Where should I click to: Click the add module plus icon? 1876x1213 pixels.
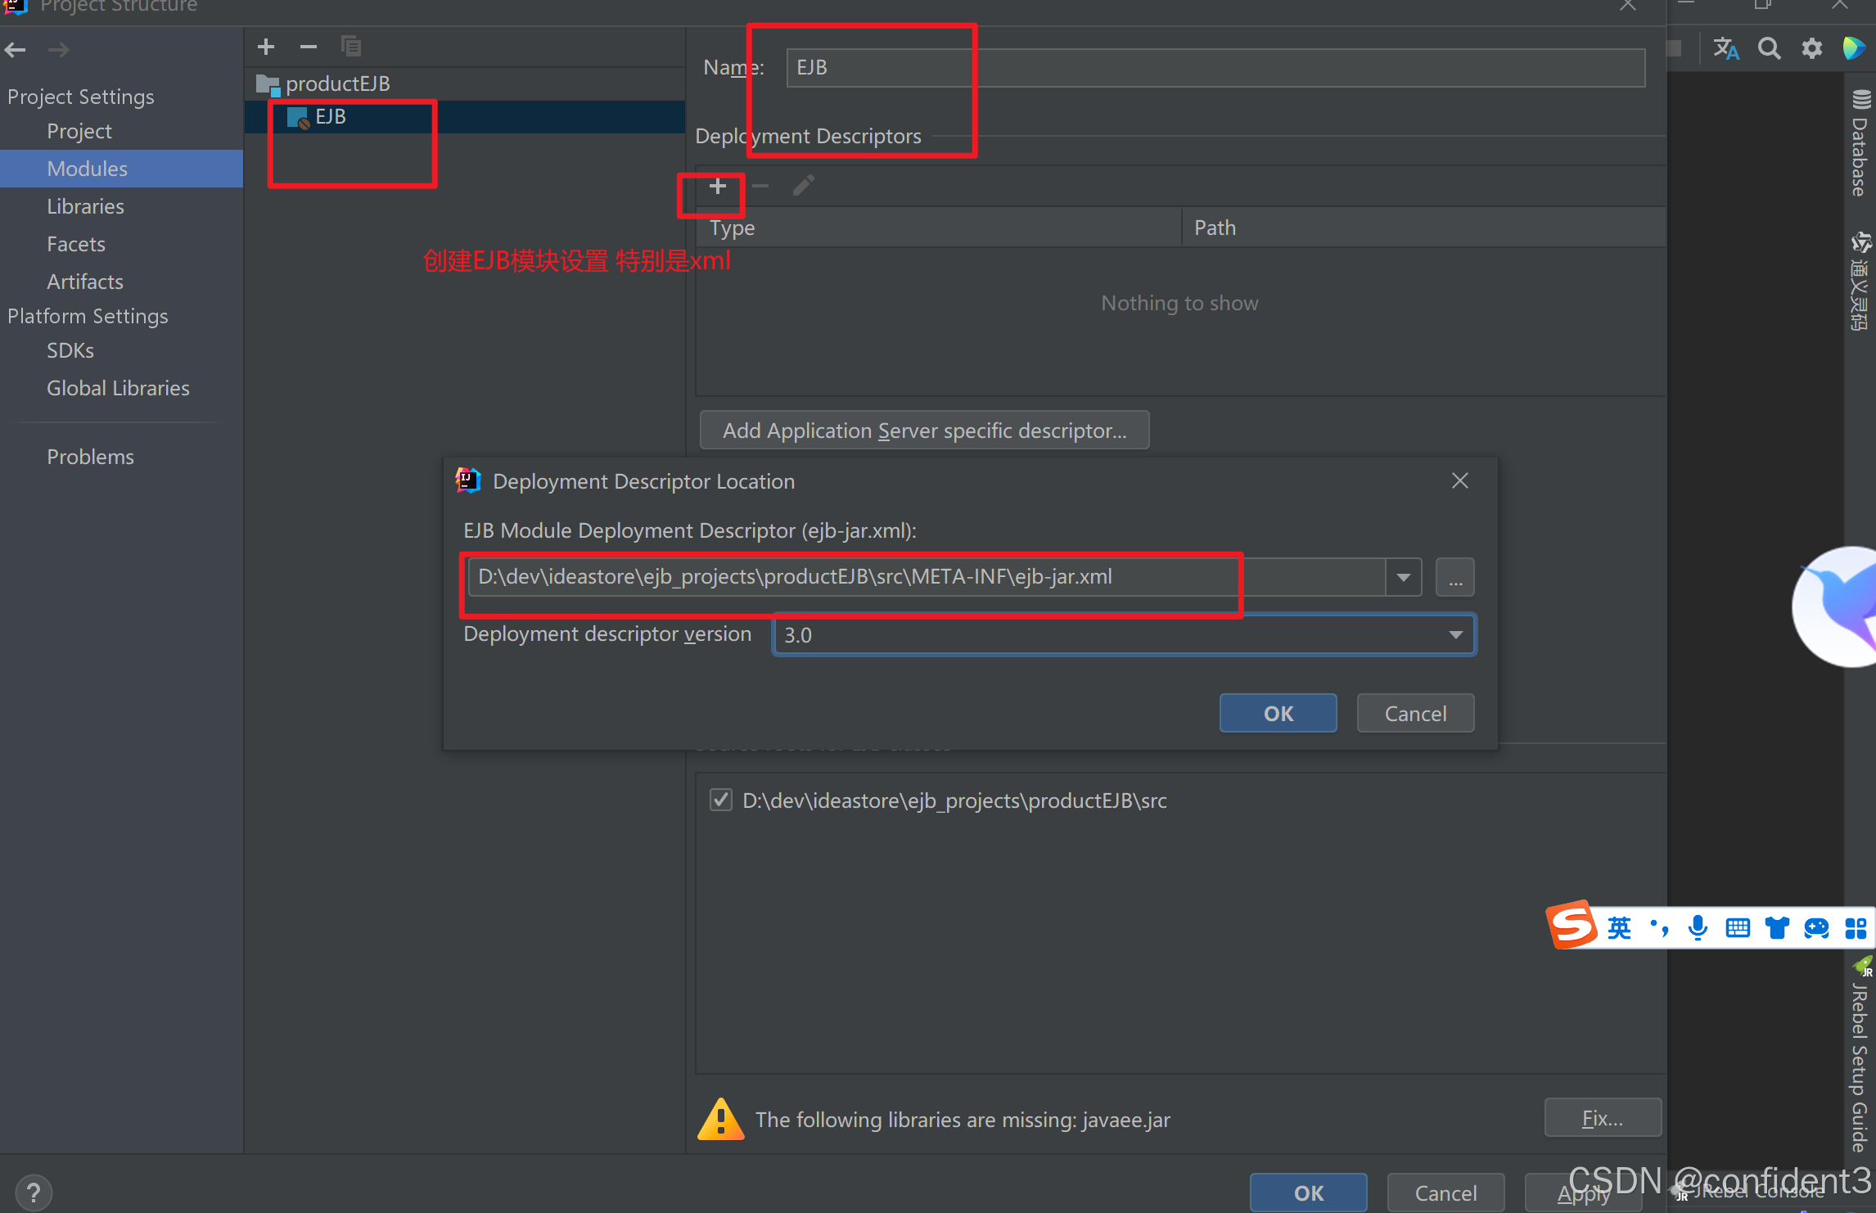tap(266, 47)
